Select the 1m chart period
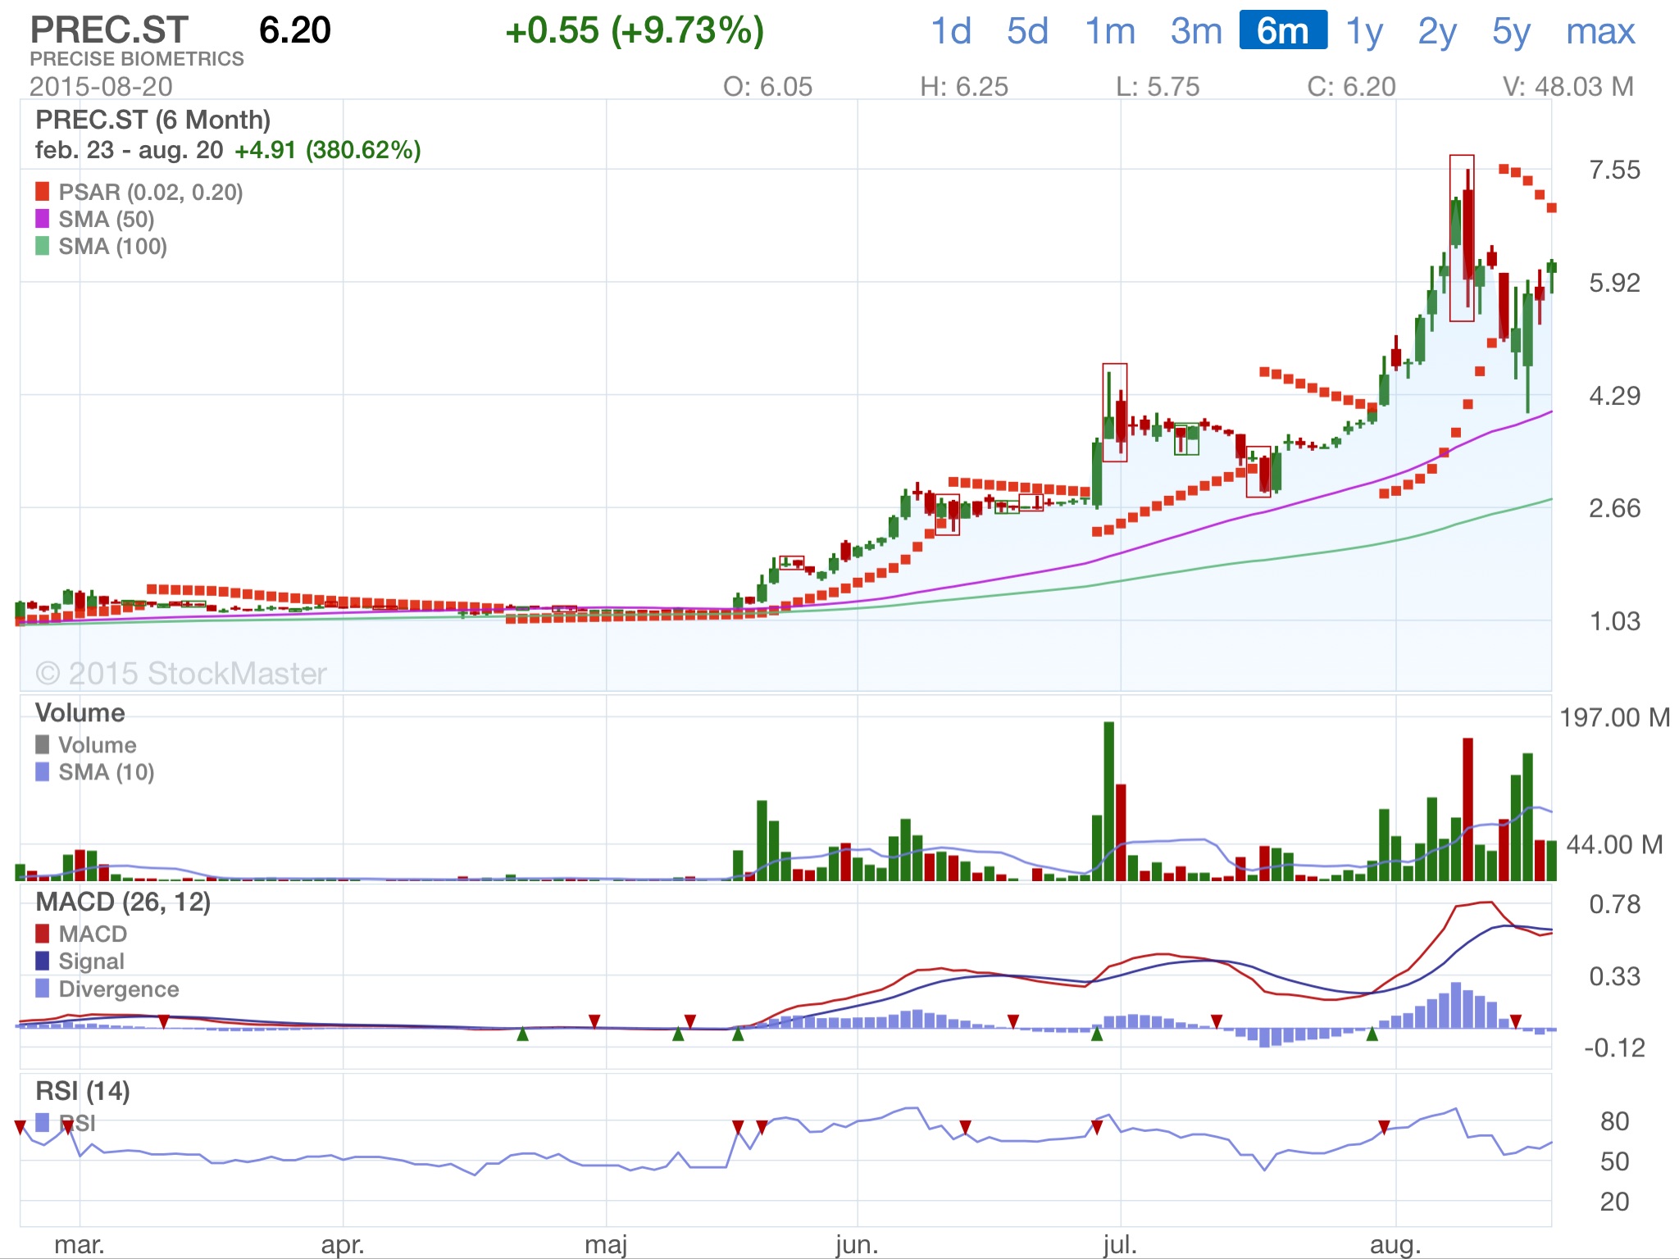Screen dimensions: 1679x1259 click(1110, 31)
